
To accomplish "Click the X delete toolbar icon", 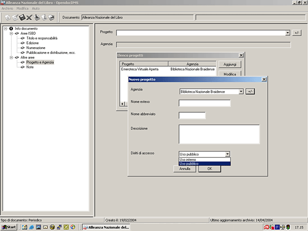I will click(29, 18).
